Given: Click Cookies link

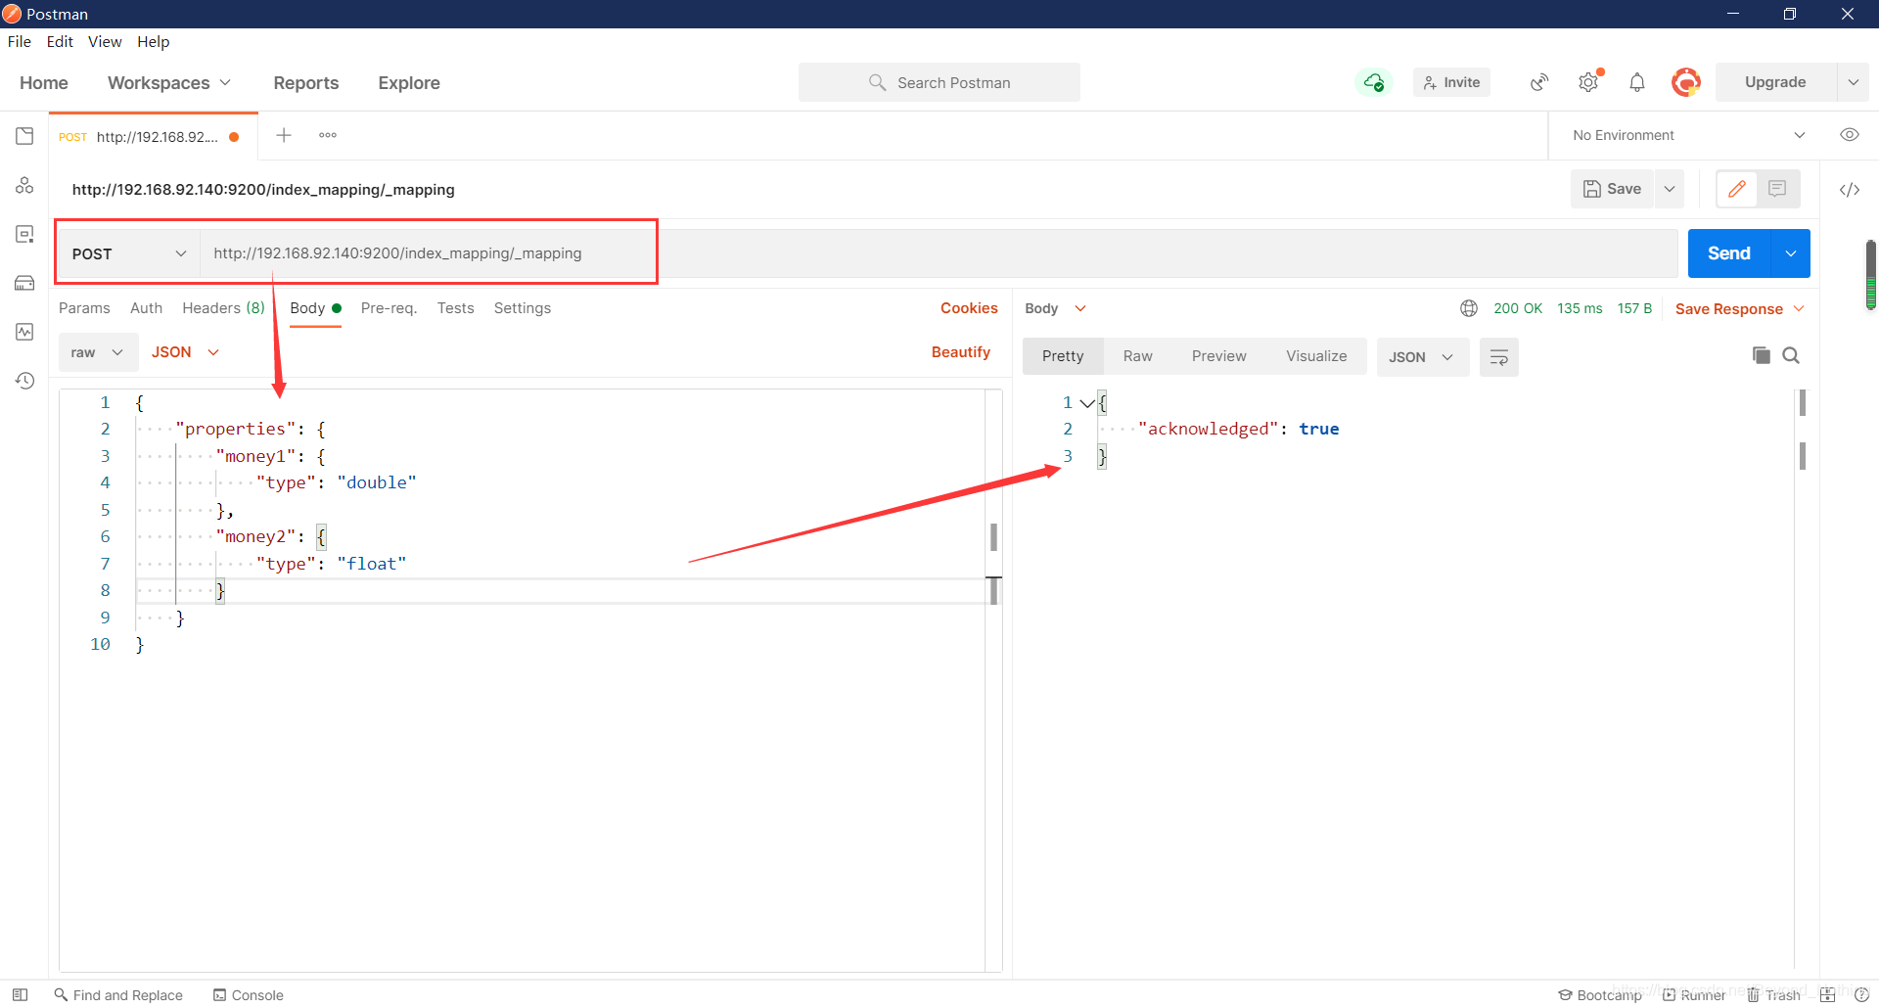Looking at the screenshot, I should coord(969,308).
